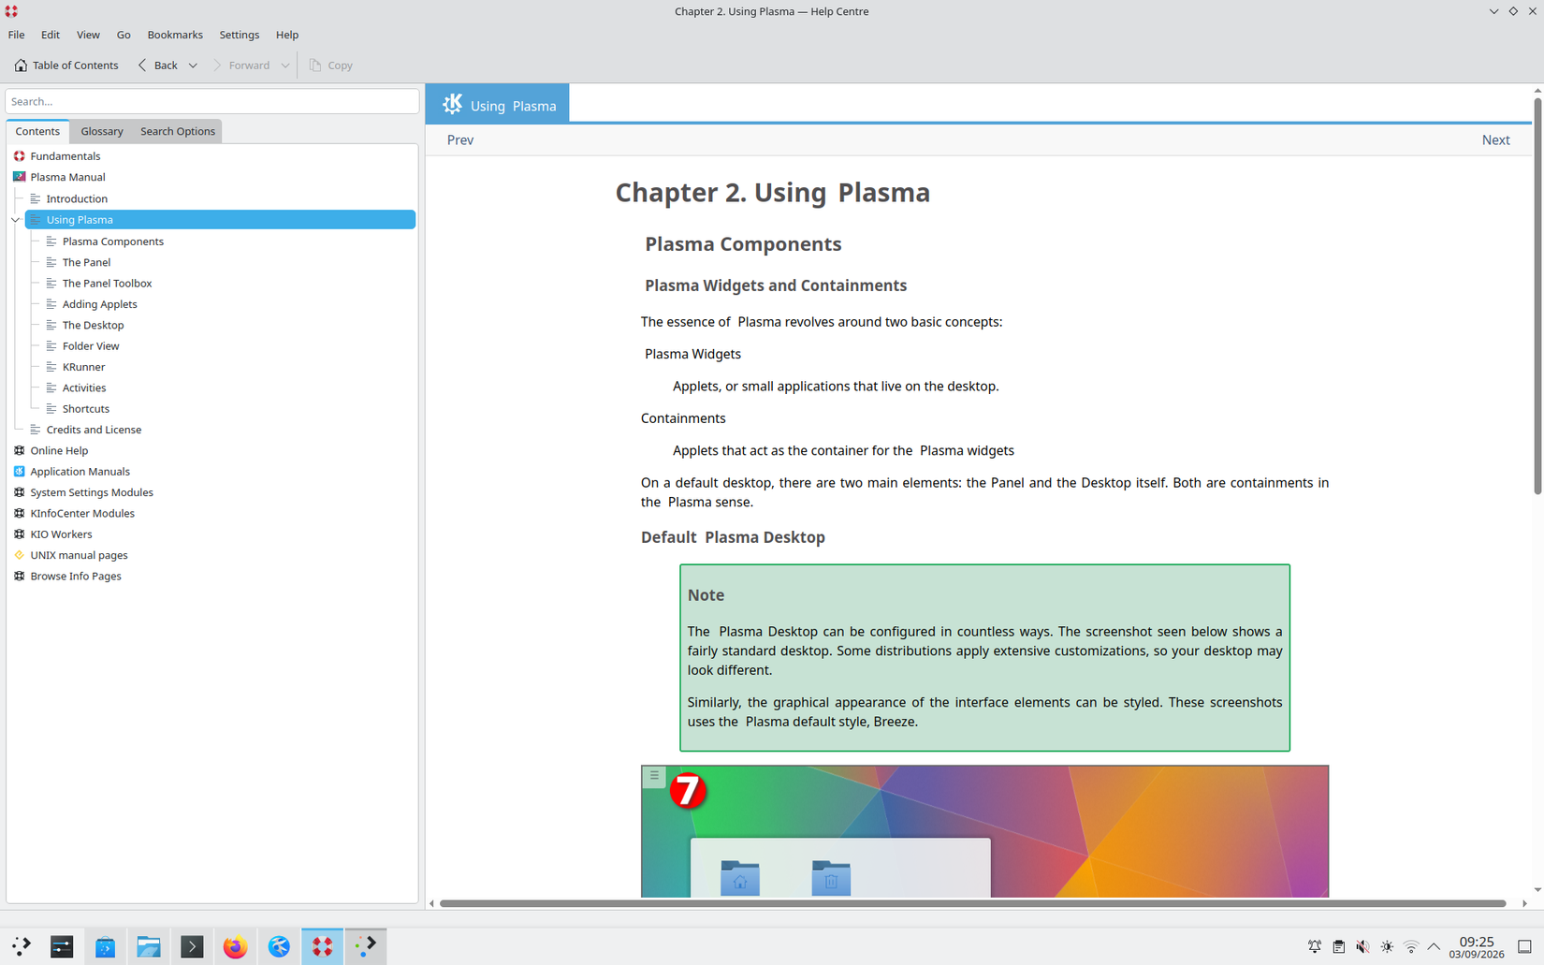Screen dimensions: 1544x965
Task: Open the Go menu
Action: [x=124, y=35]
